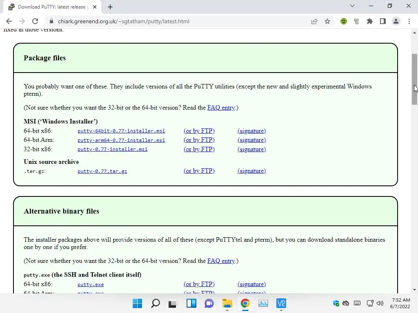This screenshot has height=313, width=418.
Task: Open File Explorer from the taskbar
Action: coord(227,303)
